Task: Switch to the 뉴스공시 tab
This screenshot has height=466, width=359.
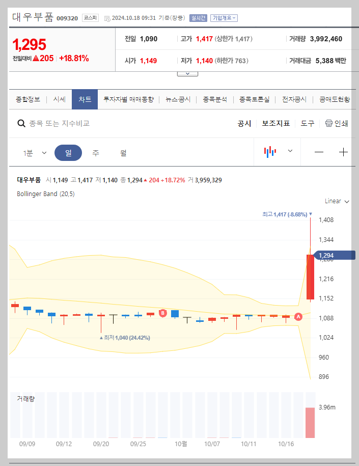Action: [x=179, y=99]
